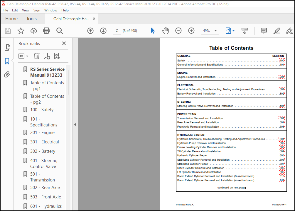Activate the selection arrow tool
This screenshot has height=211, width=295.
[153, 30]
